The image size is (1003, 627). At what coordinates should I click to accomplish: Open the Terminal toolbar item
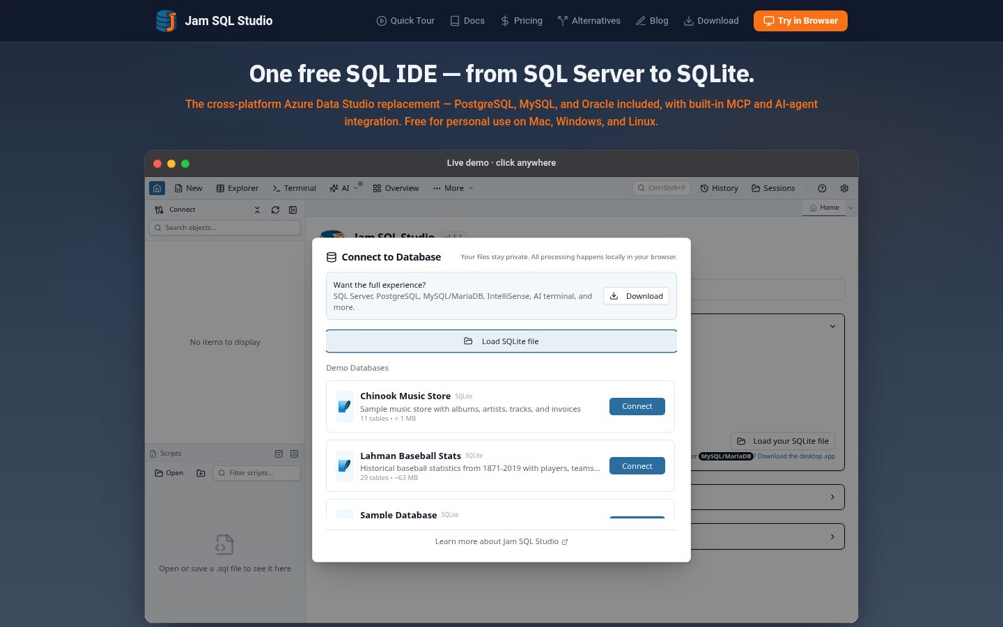pyautogui.click(x=294, y=188)
